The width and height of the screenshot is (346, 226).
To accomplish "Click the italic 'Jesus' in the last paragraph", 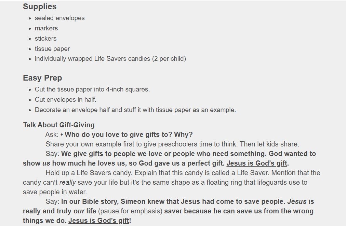I will pos(297,201).
